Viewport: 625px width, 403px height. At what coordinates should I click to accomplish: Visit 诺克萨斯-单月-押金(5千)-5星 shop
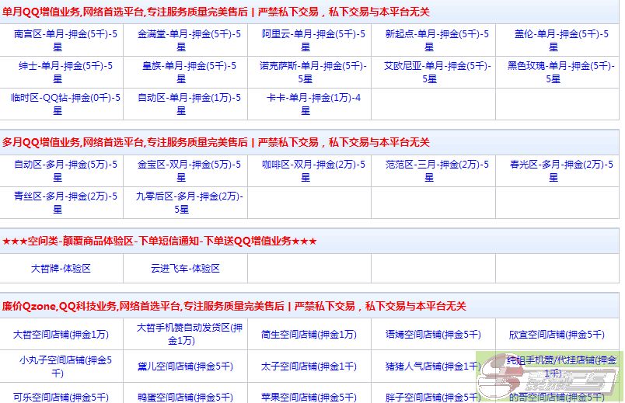[x=313, y=72]
